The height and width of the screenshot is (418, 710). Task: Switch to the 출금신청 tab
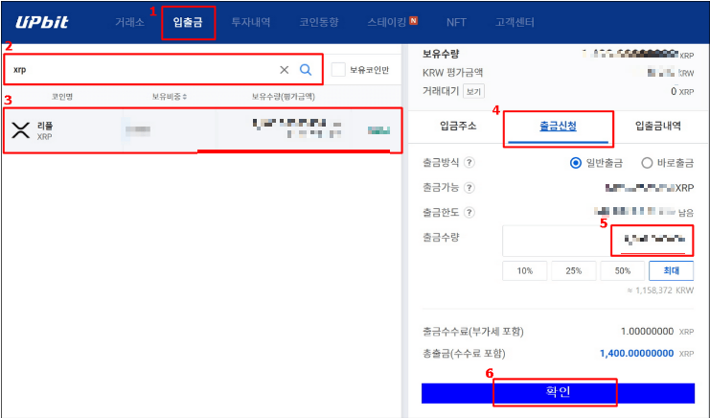[x=558, y=126]
